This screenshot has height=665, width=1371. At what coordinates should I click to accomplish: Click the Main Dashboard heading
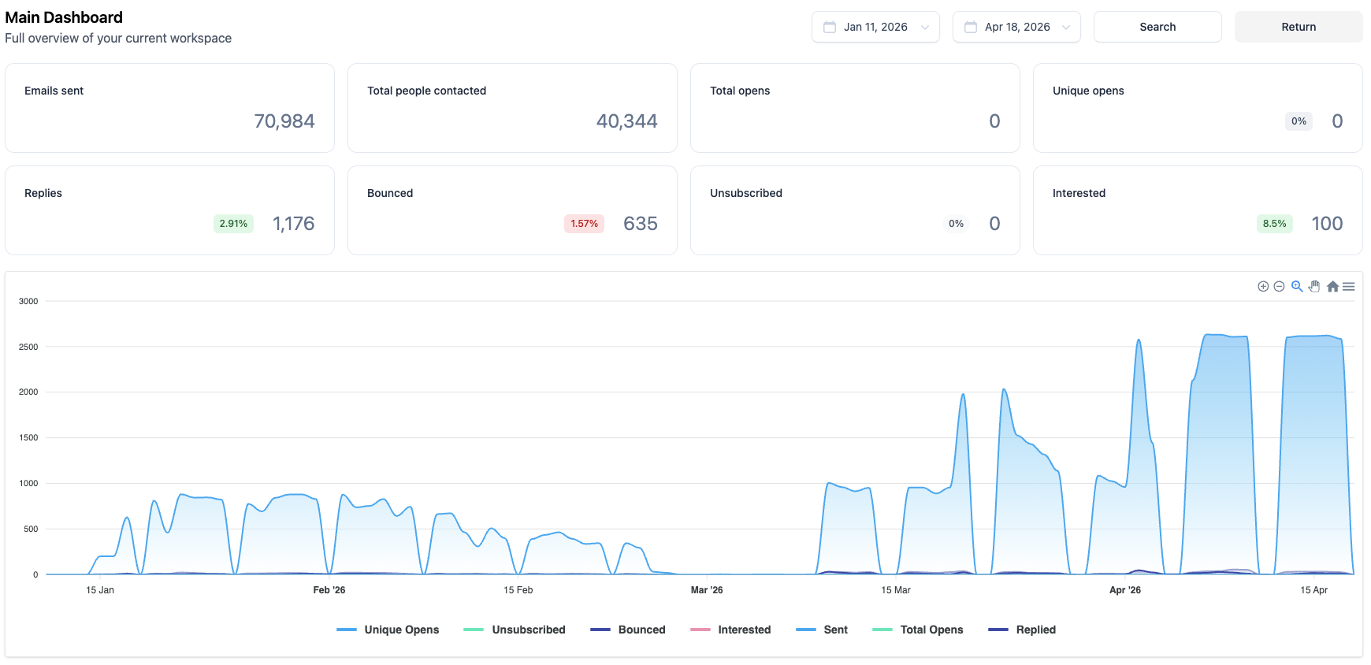pyautogui.click(x=64, y=17)
